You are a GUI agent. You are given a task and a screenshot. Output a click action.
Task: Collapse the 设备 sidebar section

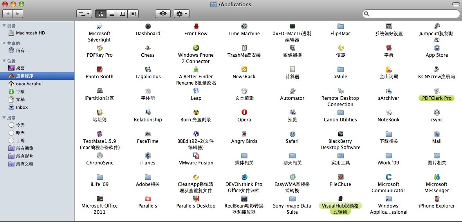(4, 26)
